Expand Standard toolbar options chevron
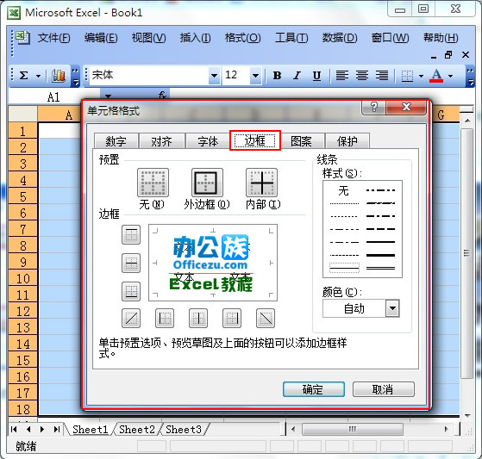Screen dimensions: 482x459 75,76
